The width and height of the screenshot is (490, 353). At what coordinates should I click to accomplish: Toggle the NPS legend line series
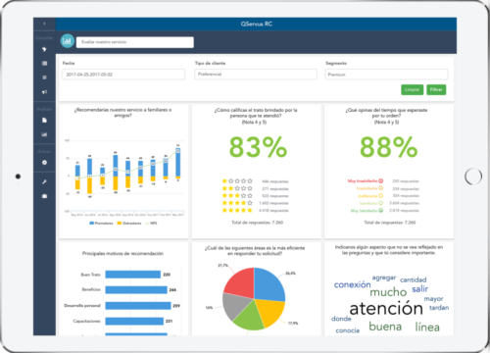pyautogui.click(x=151, y=224)
